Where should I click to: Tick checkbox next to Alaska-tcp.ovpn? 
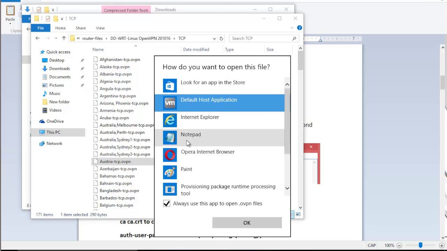coord(95,67)
